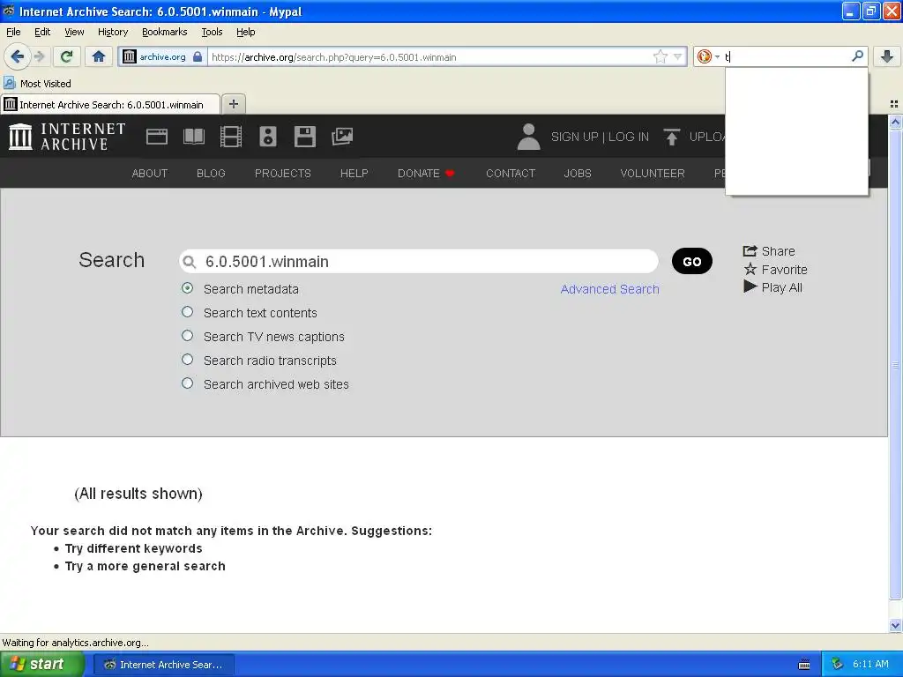903x677 pixels.
Task: Click Play All
Action: coord(772,287)
